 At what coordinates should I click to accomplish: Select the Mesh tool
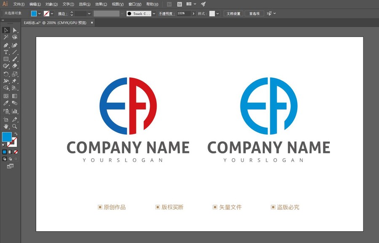click(6, 96)
